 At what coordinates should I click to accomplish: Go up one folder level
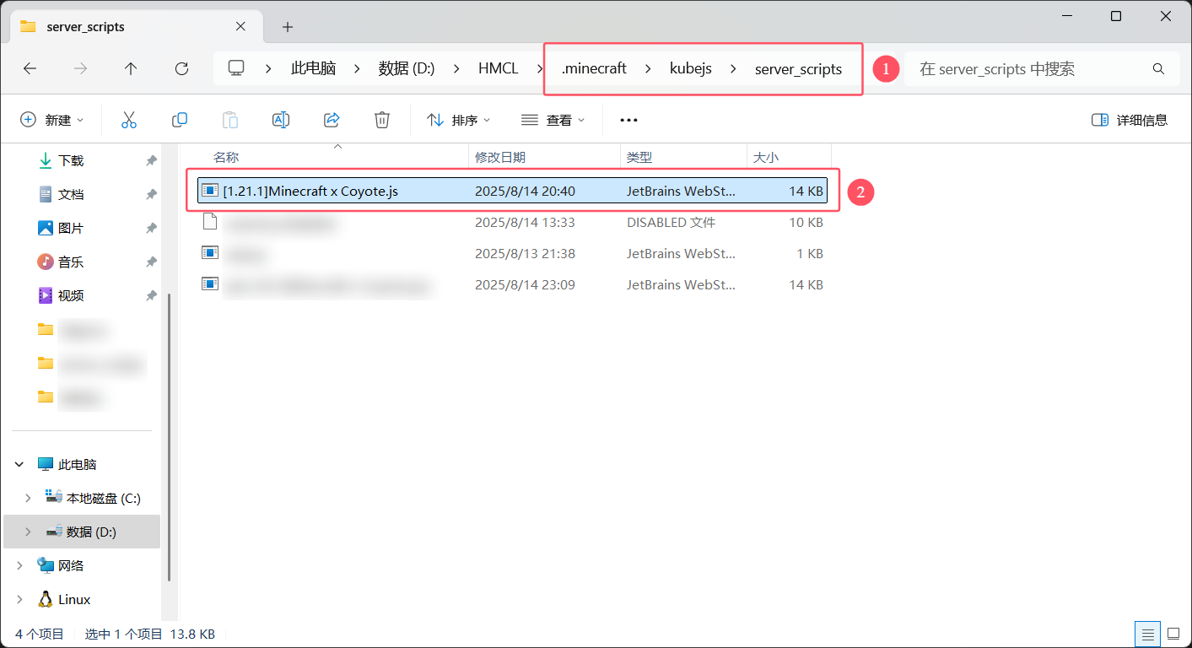click(x=131, y=69)
